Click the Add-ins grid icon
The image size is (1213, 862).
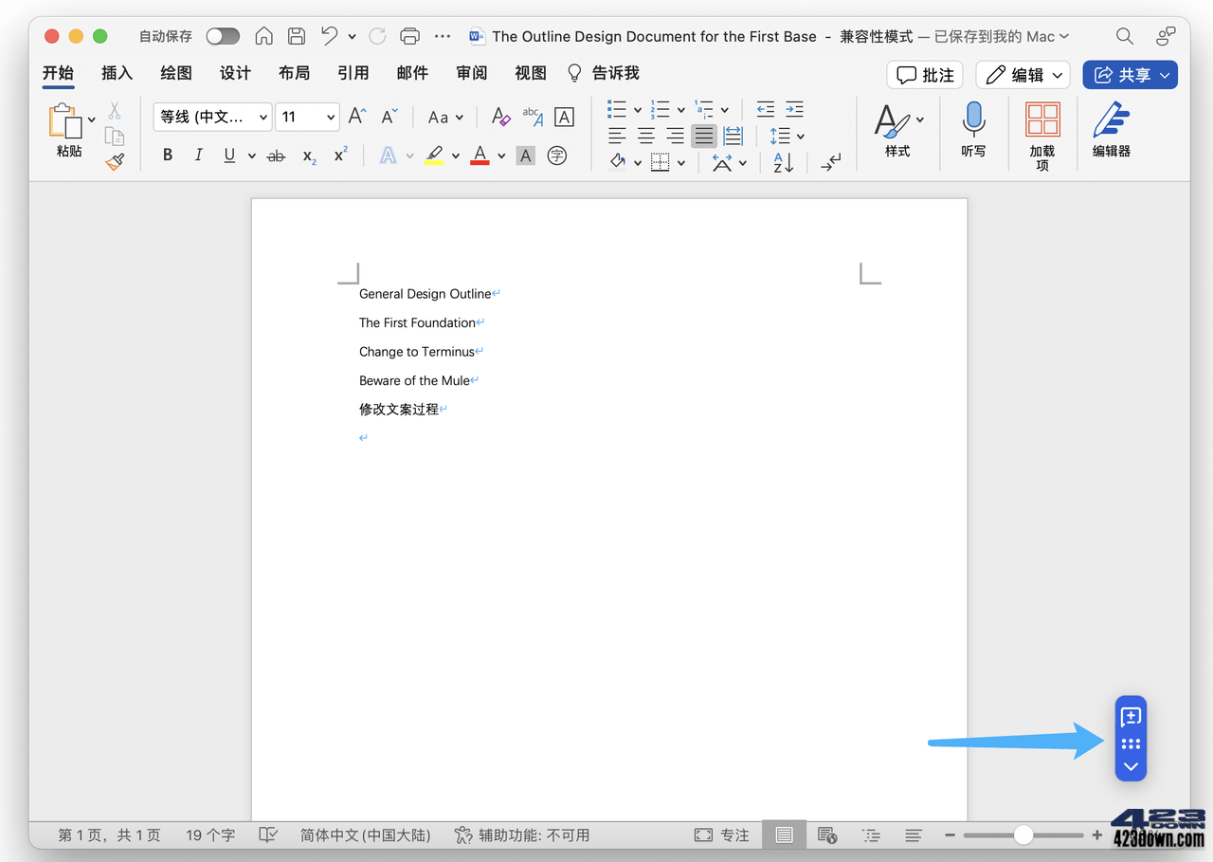coord(1042,120)
